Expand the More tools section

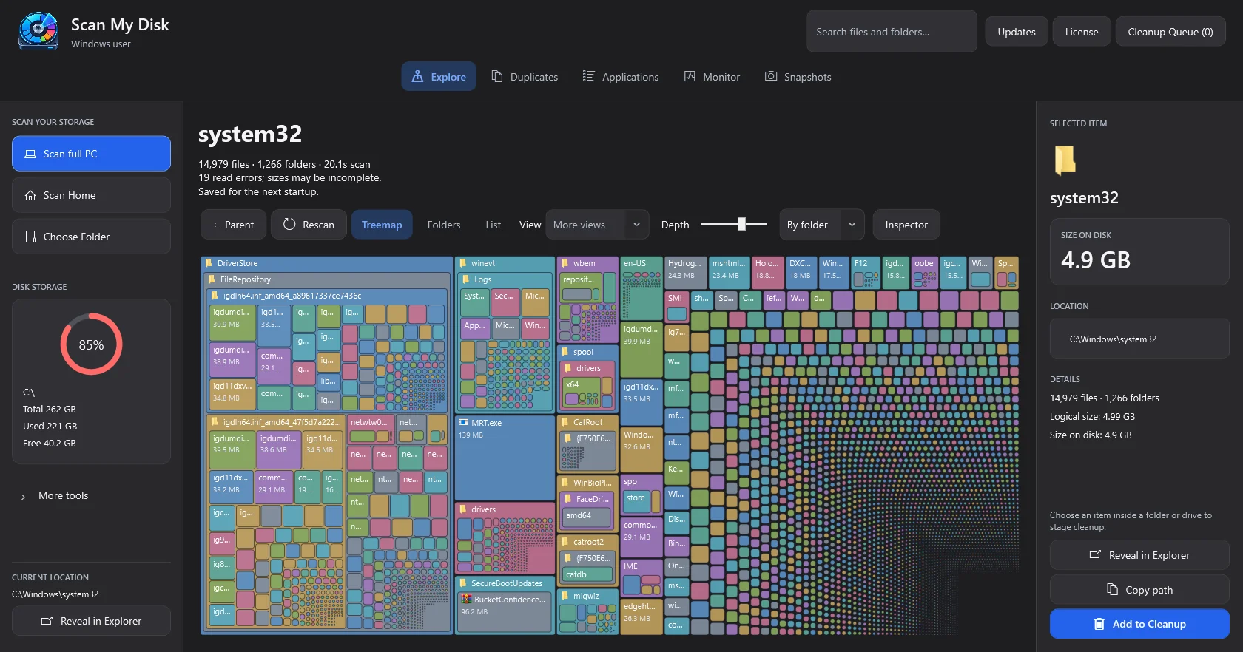(x=55, y=495)
